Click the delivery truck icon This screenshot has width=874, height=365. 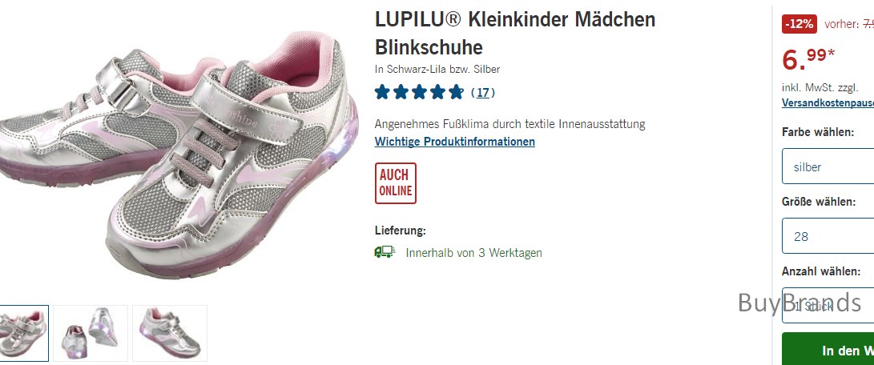tap(385, 252)
